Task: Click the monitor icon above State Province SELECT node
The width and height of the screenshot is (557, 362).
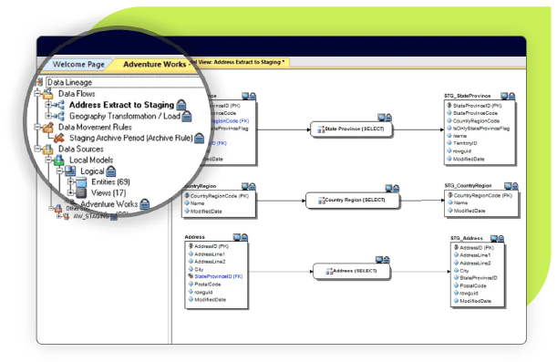Action: pos(381,118)
